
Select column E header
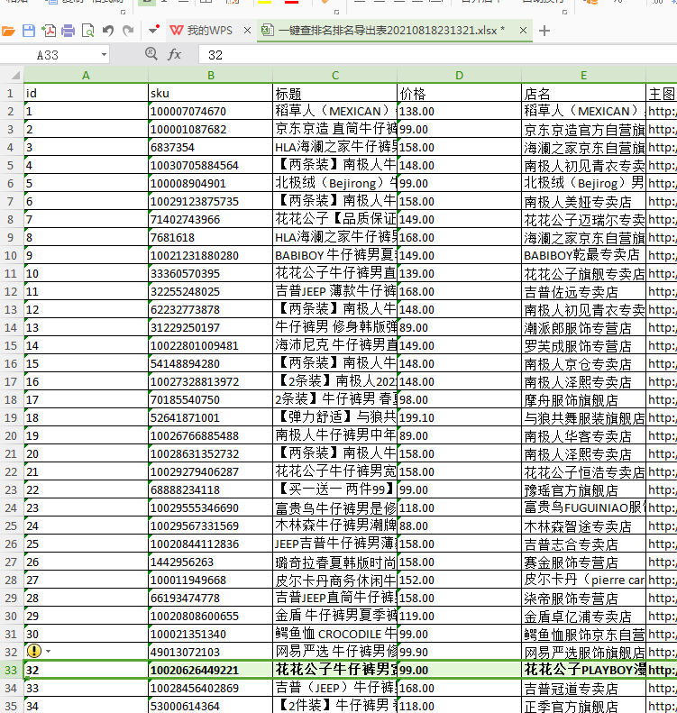click(x=583, y=76)
